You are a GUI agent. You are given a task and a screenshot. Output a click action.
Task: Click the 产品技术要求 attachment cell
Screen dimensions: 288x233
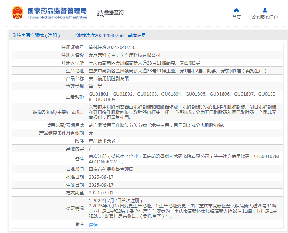coord(102,141)
